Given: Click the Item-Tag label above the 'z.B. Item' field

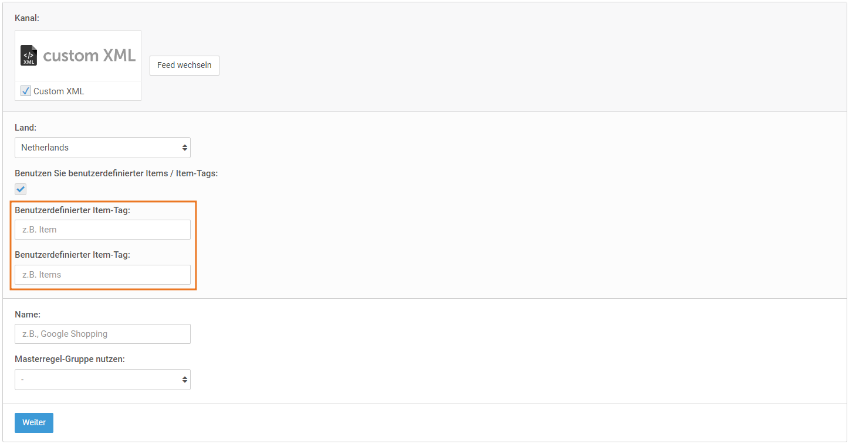Looking at the screenshot, I should click(72, 210).
